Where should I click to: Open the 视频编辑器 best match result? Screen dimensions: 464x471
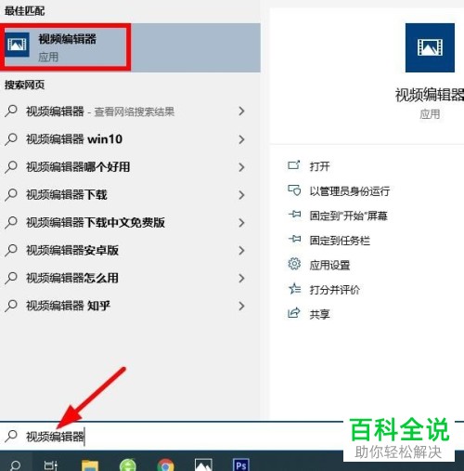(130, 47)
